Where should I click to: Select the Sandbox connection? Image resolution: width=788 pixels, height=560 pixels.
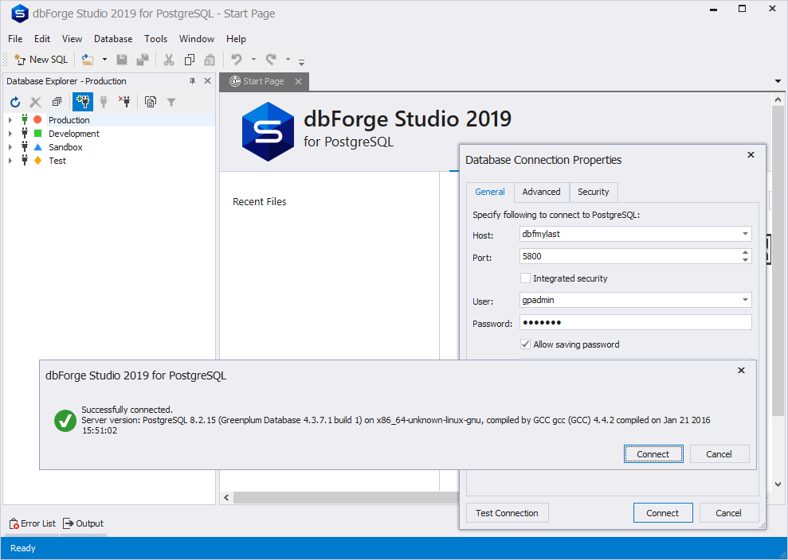(65, 147)
